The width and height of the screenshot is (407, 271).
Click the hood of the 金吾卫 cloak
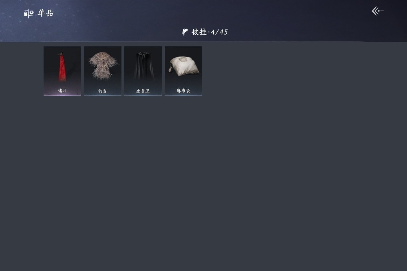(143, 53)
